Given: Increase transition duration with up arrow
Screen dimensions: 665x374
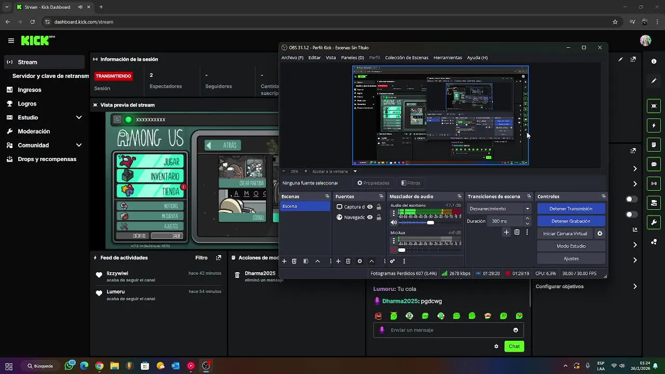Looking at the screenshot, I should pos(527,219).
